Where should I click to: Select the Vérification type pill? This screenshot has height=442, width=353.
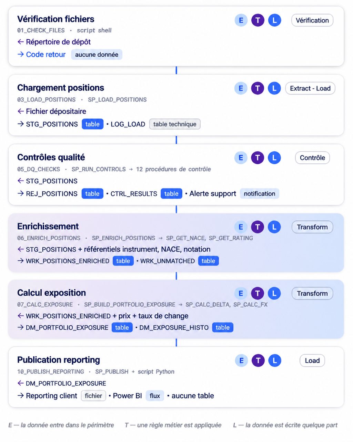[x=312, y=20]
